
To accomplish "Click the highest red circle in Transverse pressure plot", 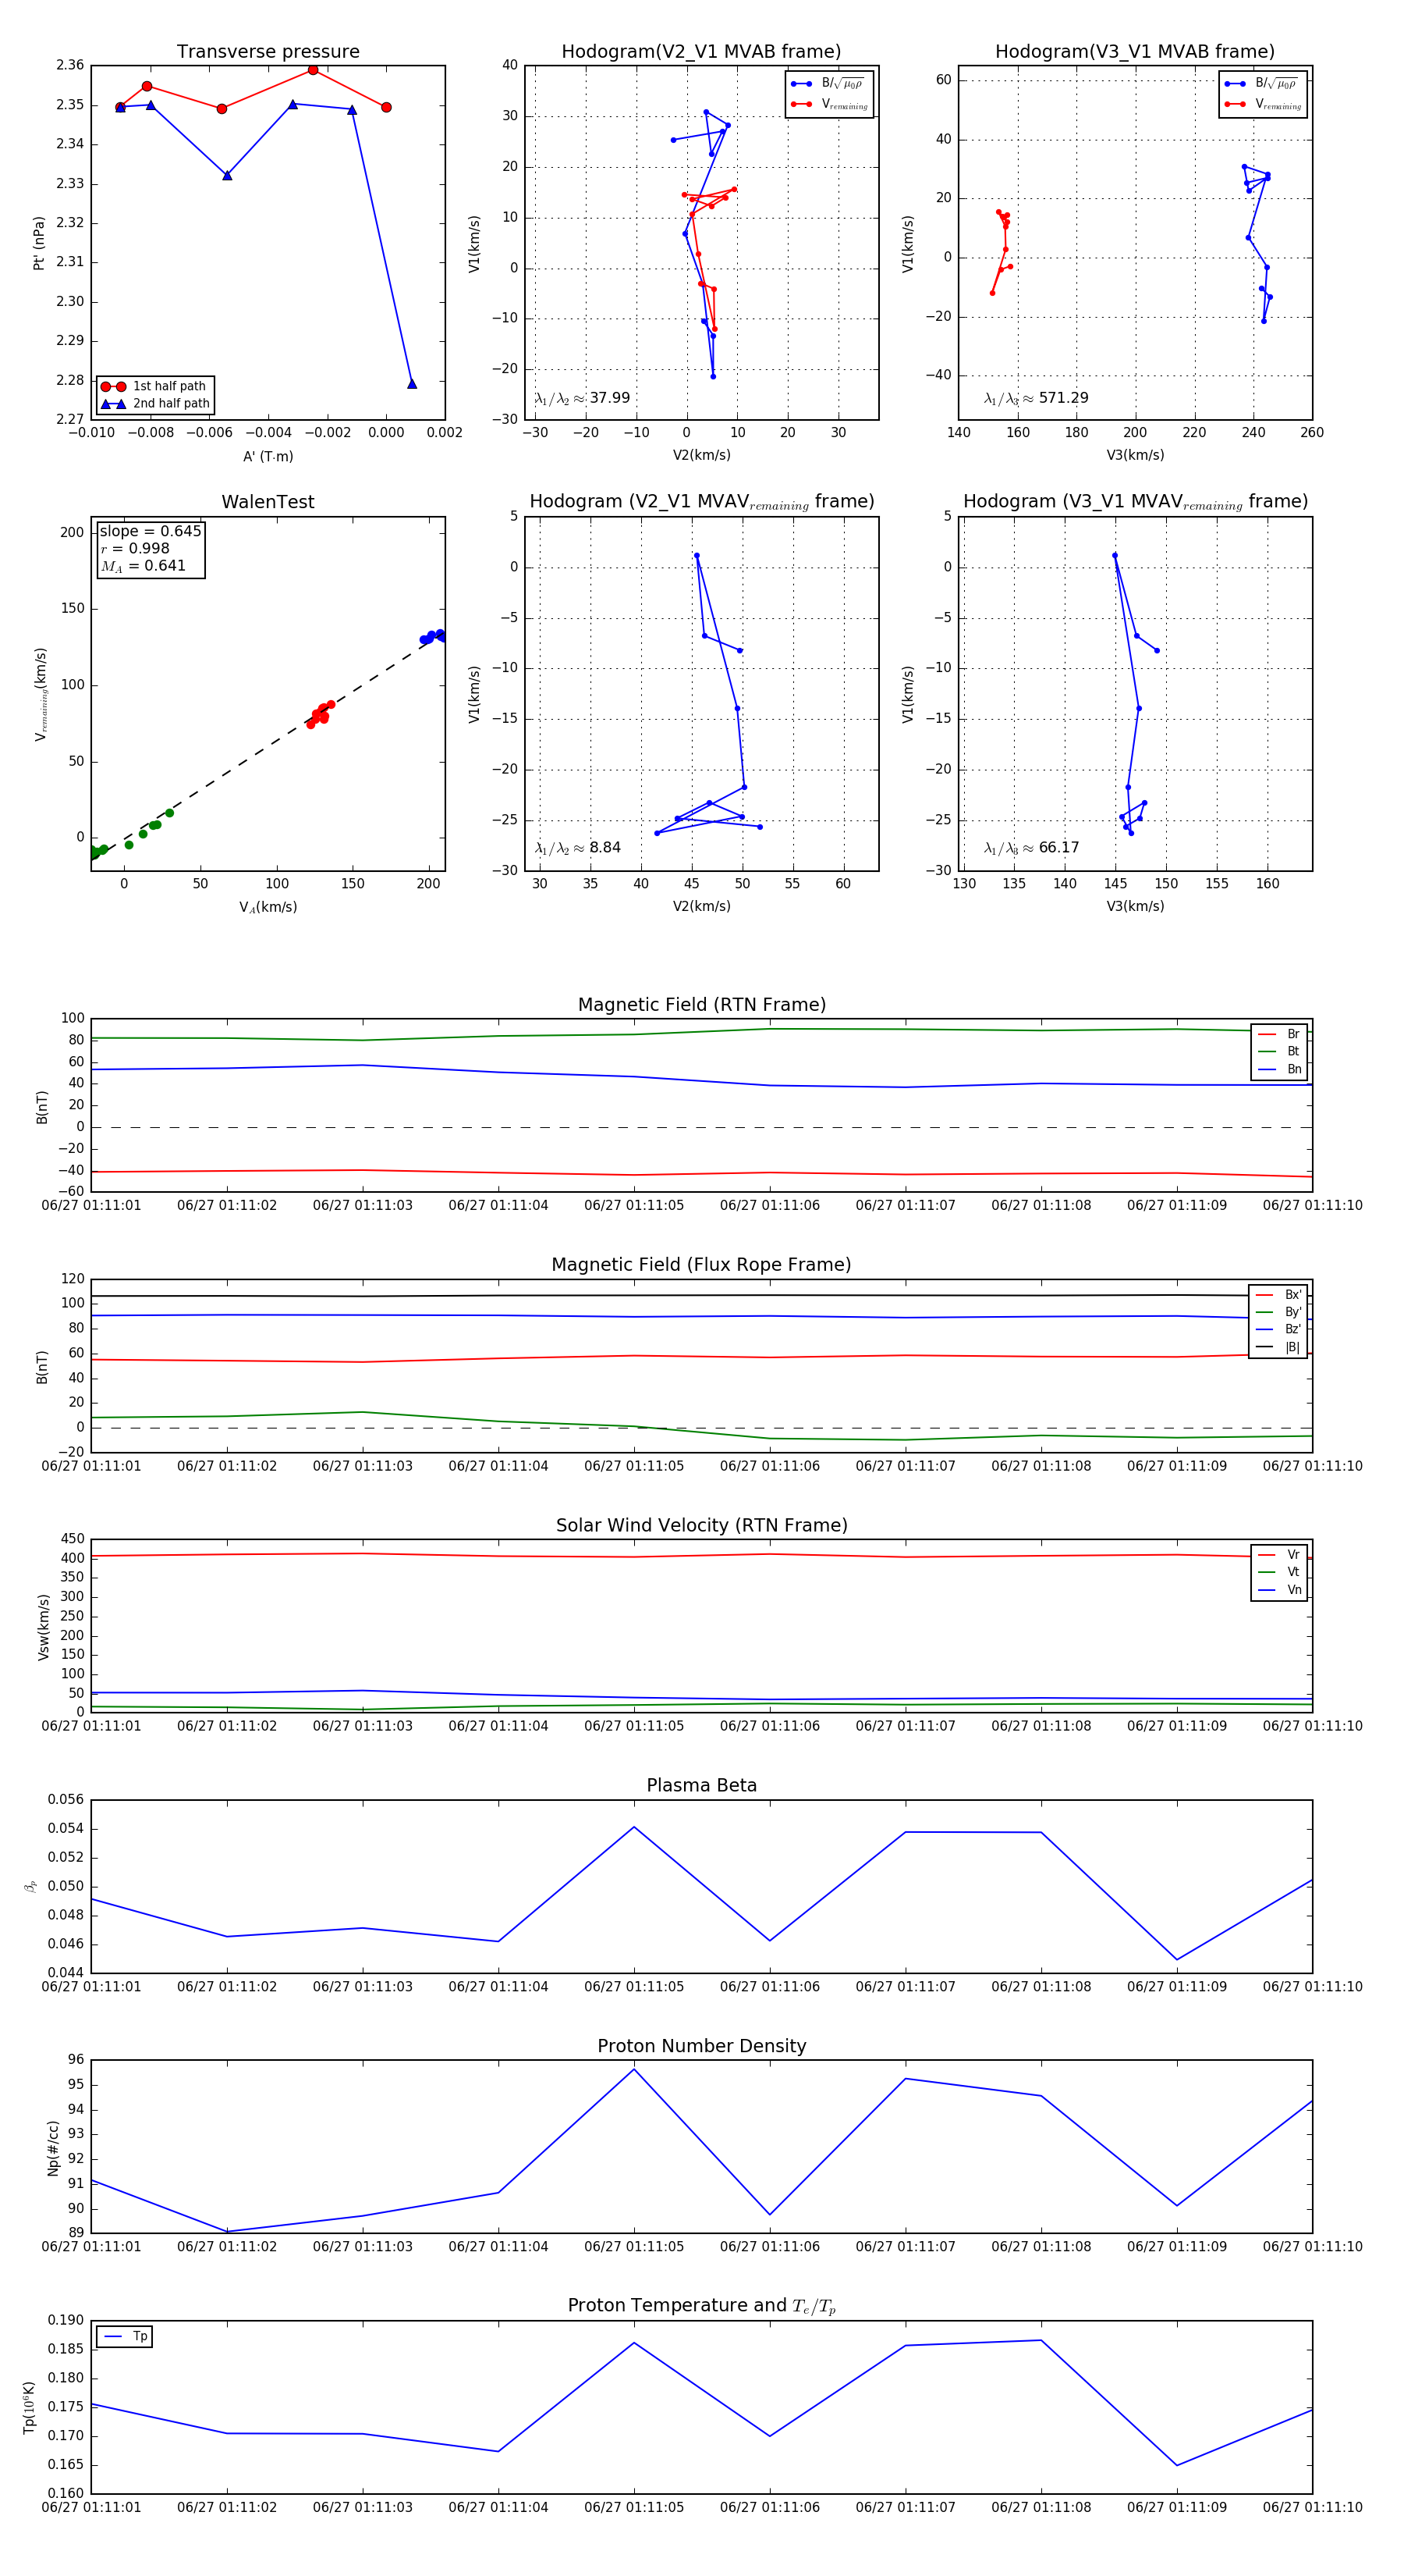I will [x=313, y=70].
